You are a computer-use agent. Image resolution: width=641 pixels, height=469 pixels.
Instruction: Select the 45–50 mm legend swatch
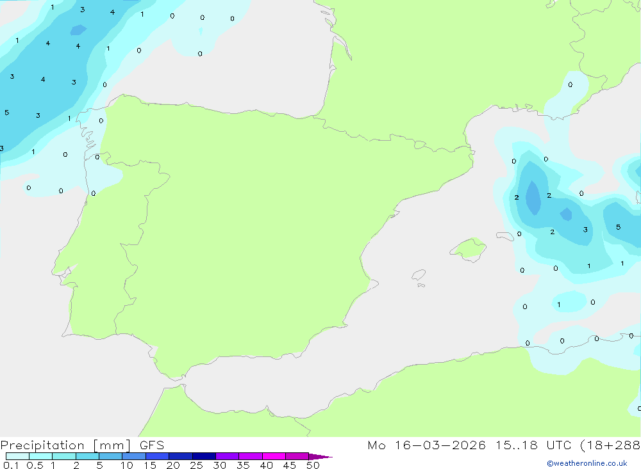(x=297, y=456)
